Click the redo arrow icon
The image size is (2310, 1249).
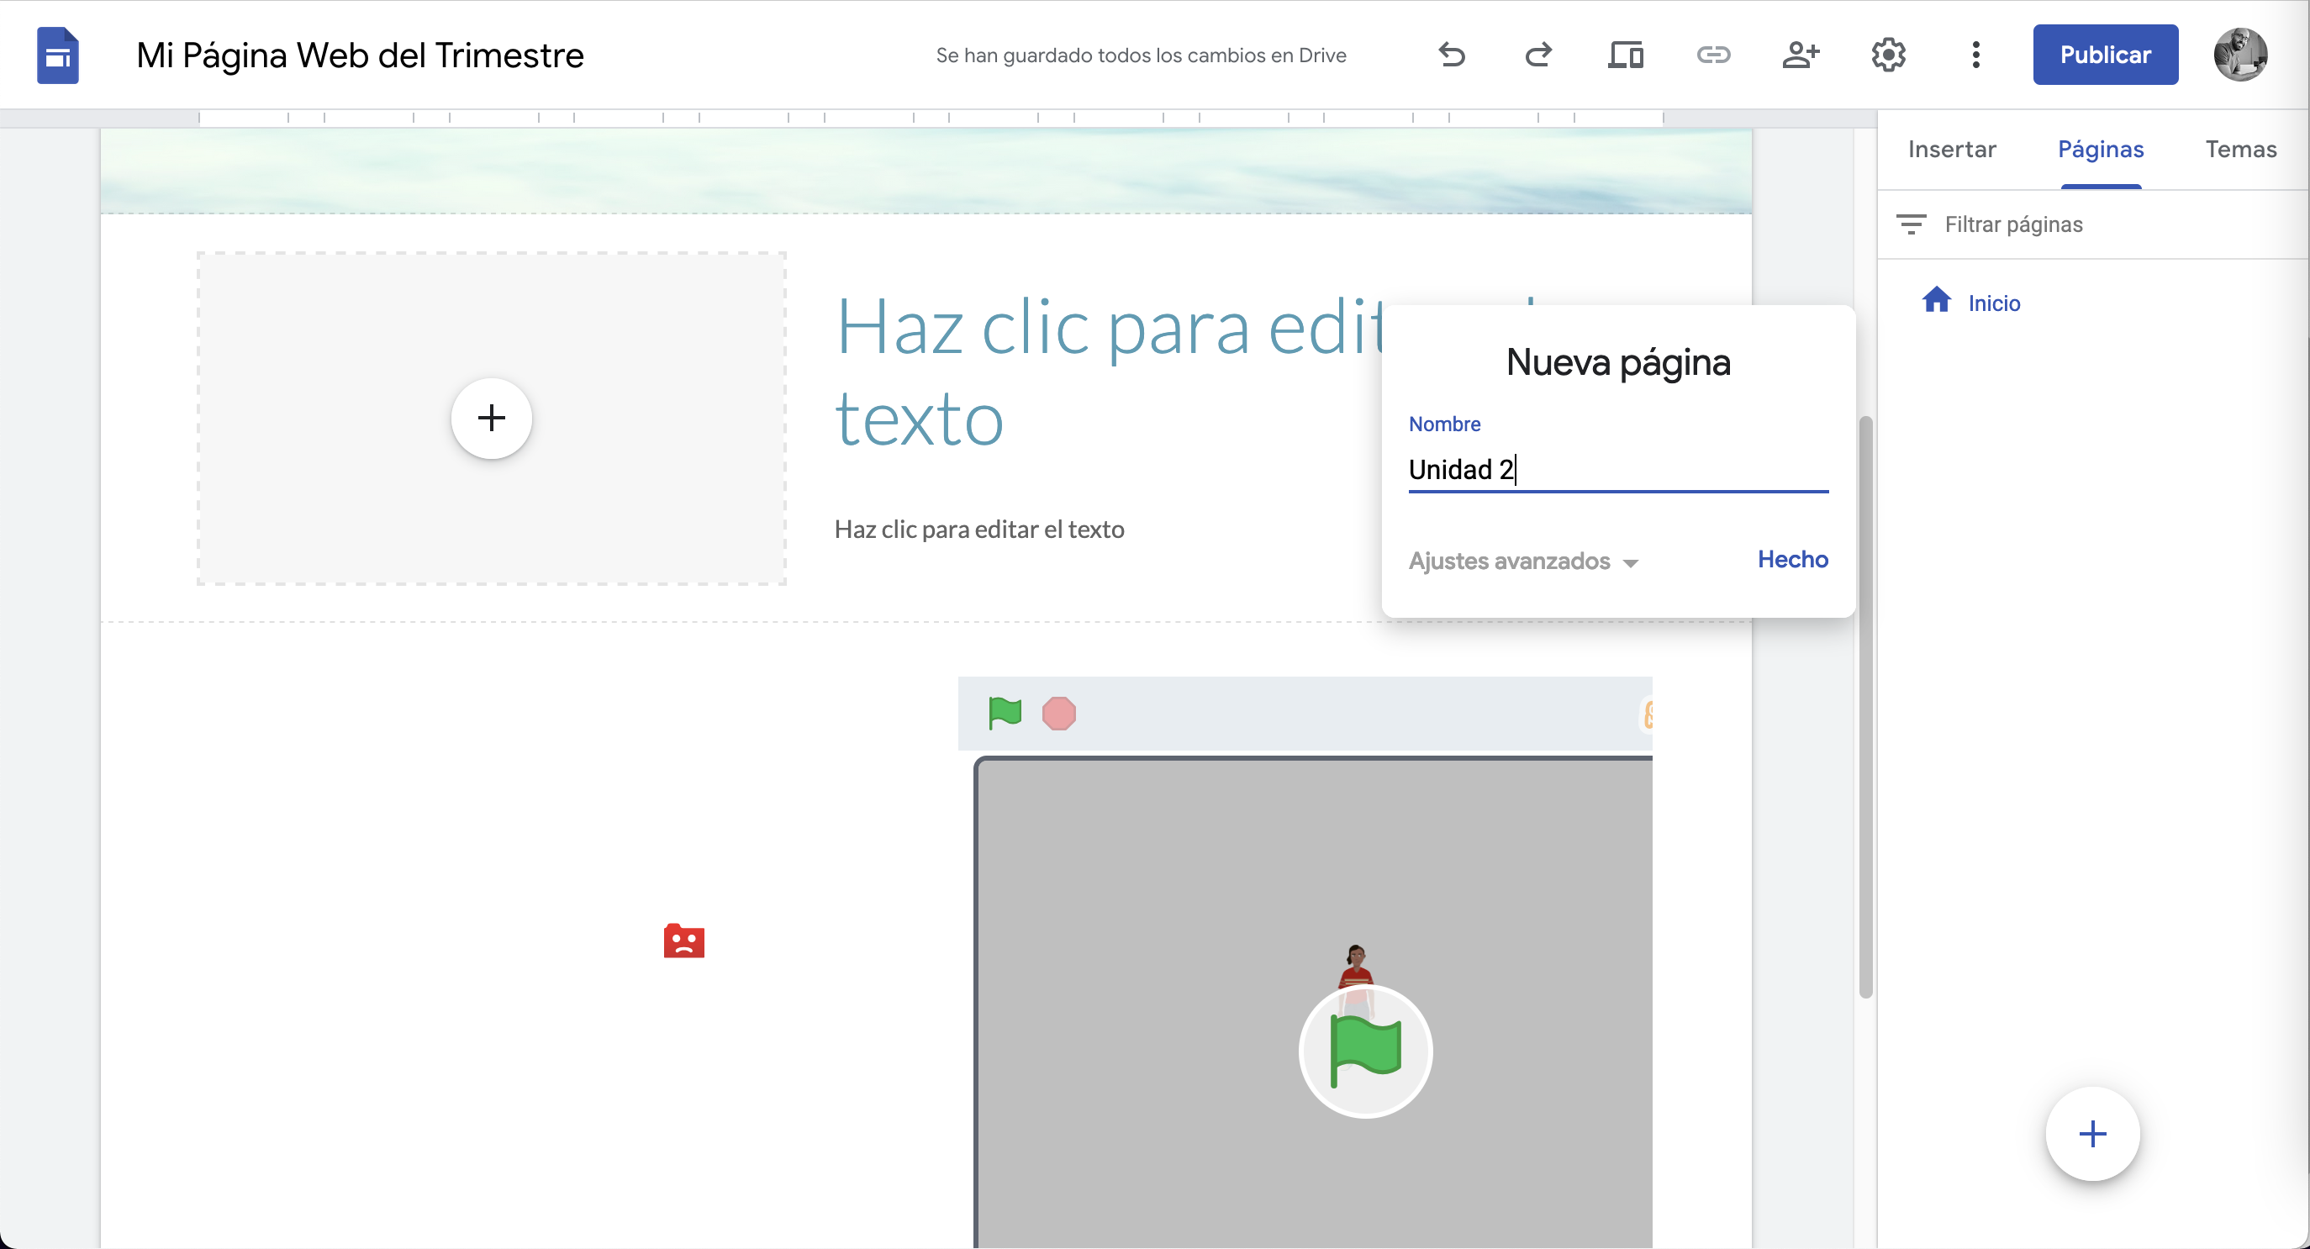(1538, 55)
